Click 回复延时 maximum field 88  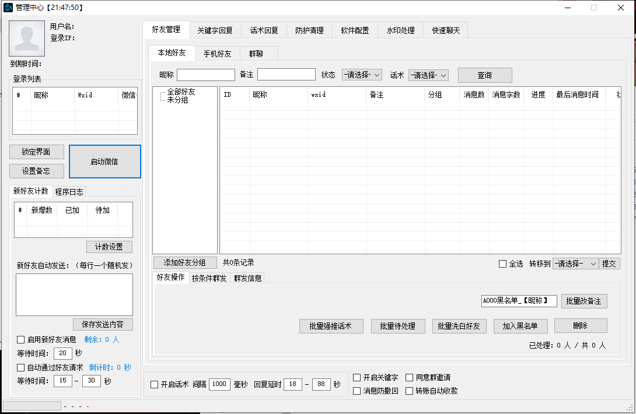[322, 384]
